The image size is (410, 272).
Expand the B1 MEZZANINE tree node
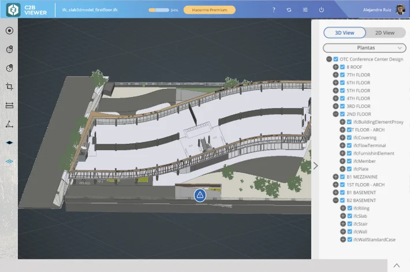[x=336, y=177]
